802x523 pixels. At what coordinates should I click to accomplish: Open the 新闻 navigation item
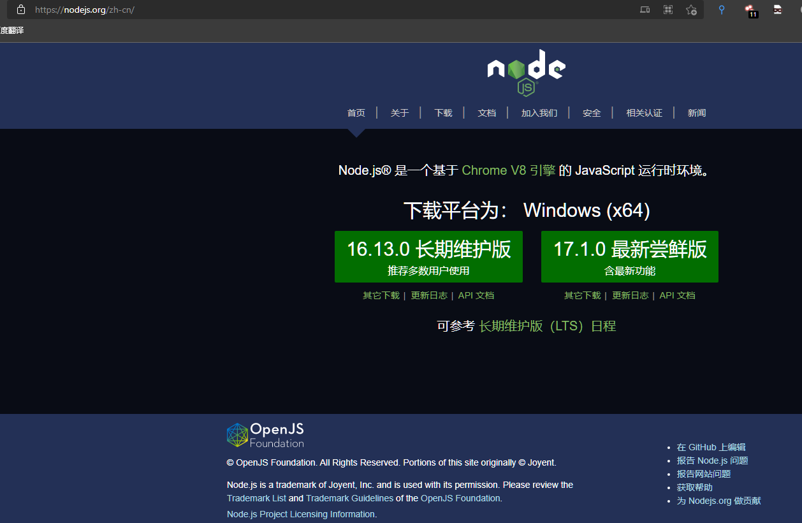tap(697, 113)
